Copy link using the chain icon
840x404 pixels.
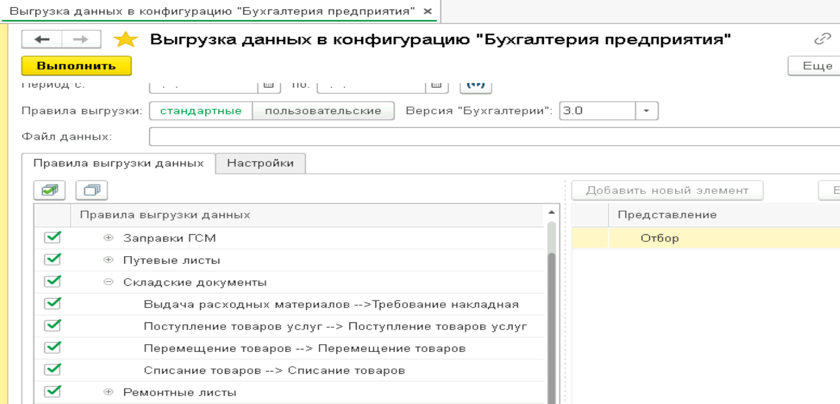coord(822,39)
